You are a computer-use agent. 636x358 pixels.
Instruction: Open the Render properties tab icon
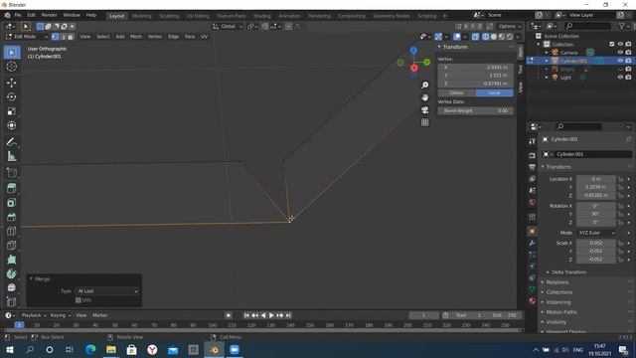click(533, 155)
